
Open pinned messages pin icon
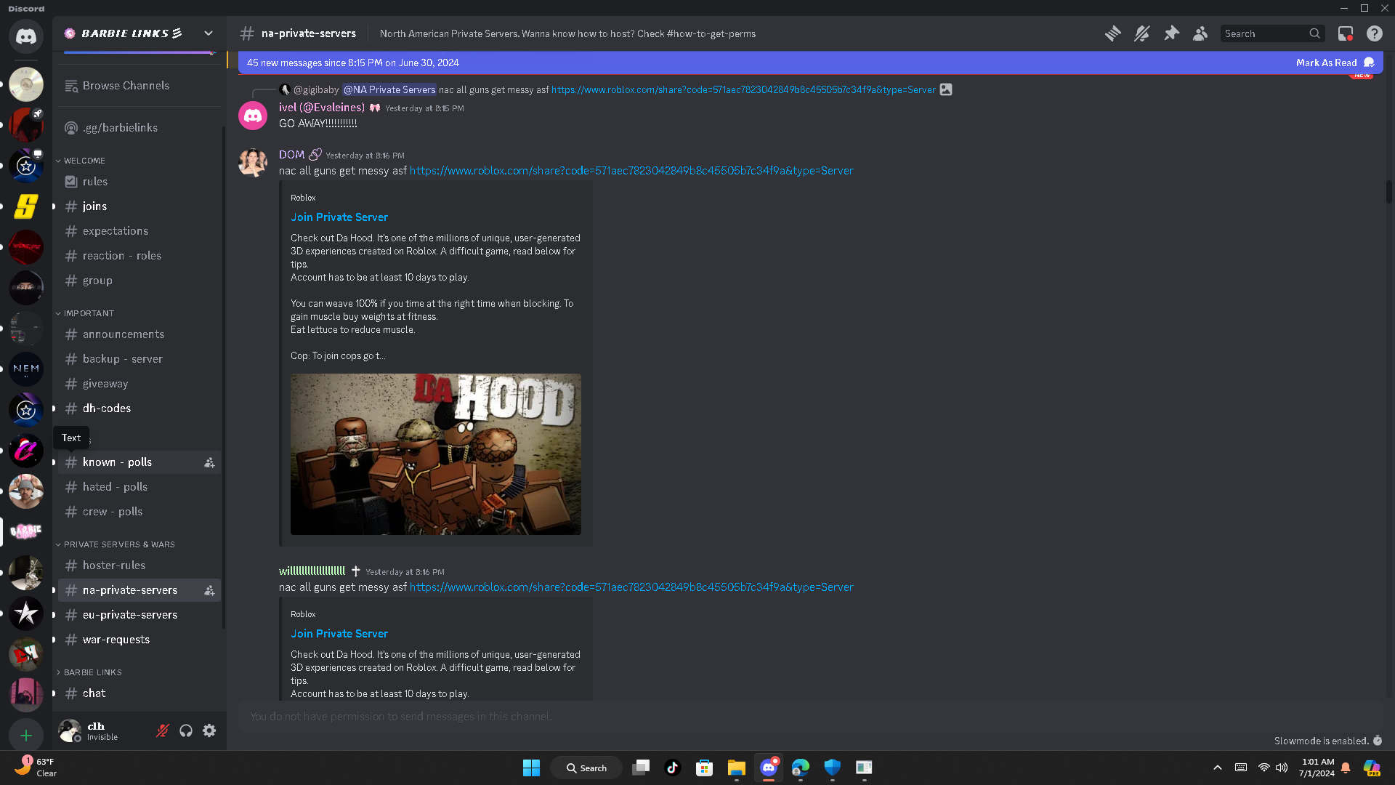tap(1171, 33)
